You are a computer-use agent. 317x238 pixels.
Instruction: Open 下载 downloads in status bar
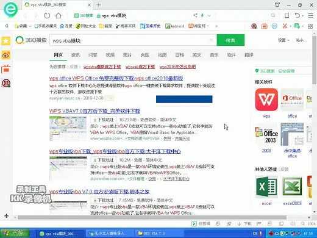[244, 224]
